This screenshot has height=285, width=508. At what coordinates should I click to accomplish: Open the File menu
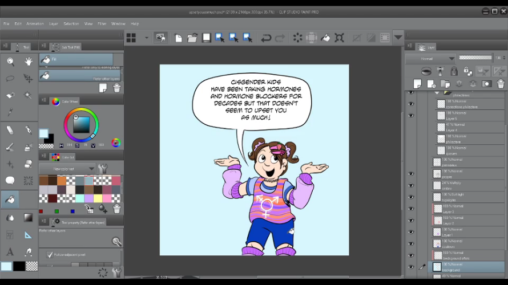click(x=6, y=23)
